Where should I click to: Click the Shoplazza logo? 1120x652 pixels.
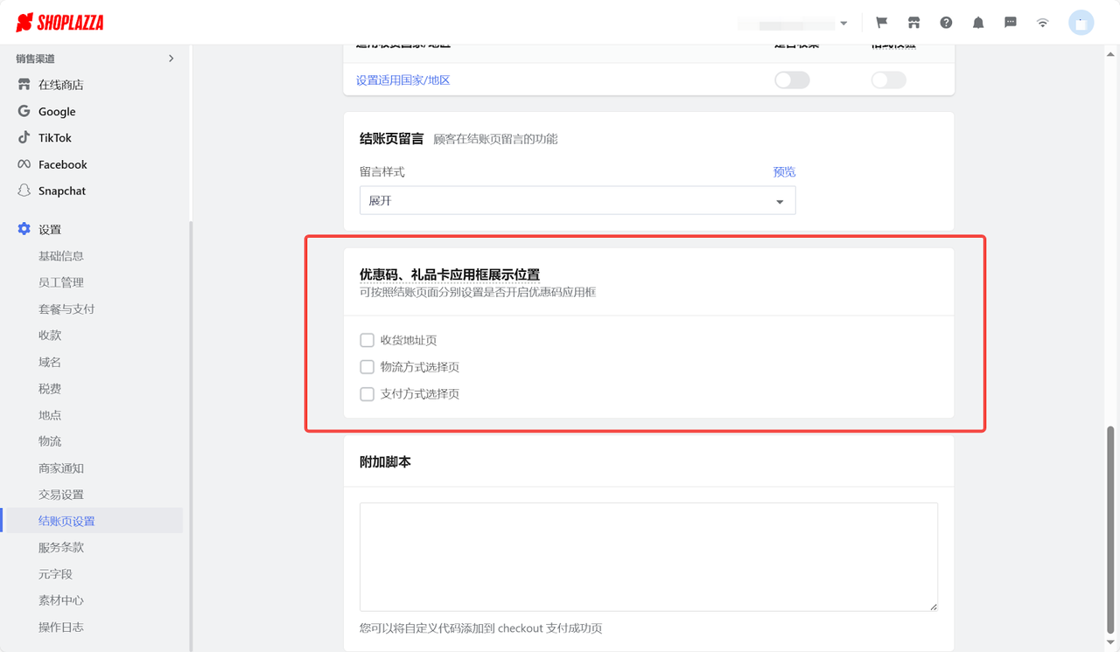(59, 23)
